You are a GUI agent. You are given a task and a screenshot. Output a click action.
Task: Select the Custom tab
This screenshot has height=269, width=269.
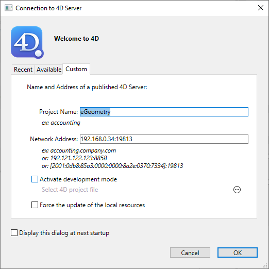[x=76, y=69]
